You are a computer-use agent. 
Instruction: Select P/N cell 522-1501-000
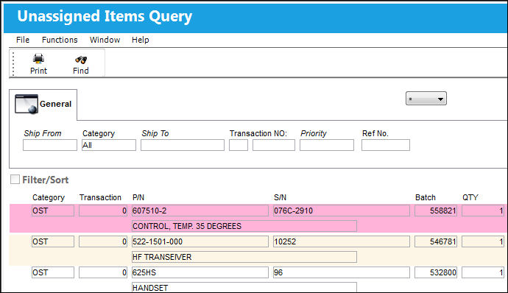coord(200,241)
